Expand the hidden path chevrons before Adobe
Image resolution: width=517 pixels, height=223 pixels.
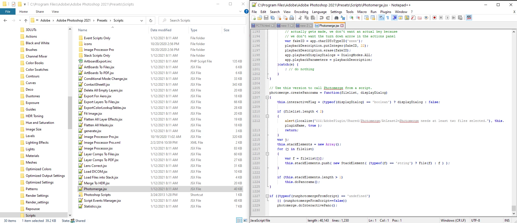[x=37, y=20]
